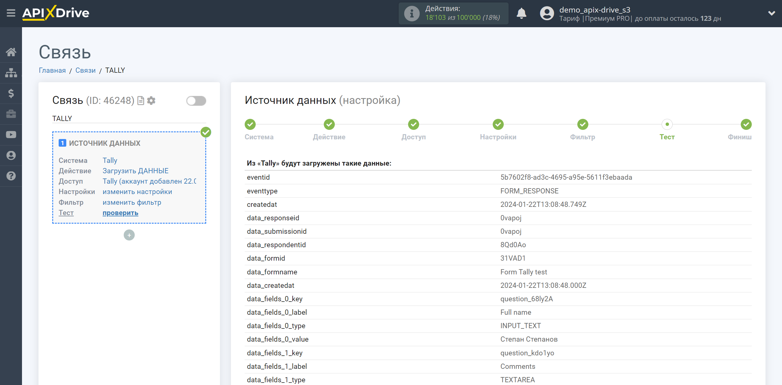This screenshot has height=385, width=782.
Task: Click data_submissionid row label
Action: (277, 231)
